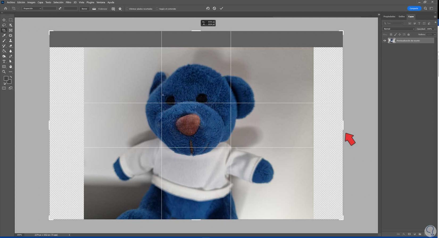Open crop overlay grid options
The width and height of the screenshot is (439, 238).
click(x=113, y=9)
